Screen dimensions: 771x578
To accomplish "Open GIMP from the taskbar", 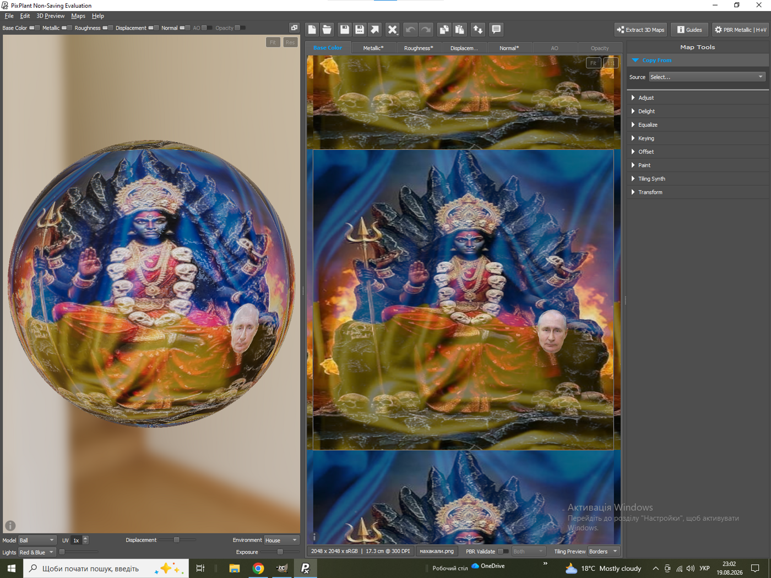I will (x=282, y=568).
